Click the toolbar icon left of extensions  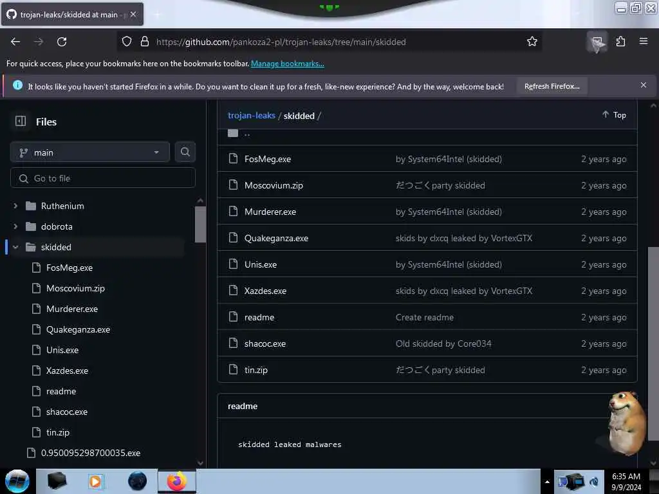pyautogui.click(x=597, y=42)
